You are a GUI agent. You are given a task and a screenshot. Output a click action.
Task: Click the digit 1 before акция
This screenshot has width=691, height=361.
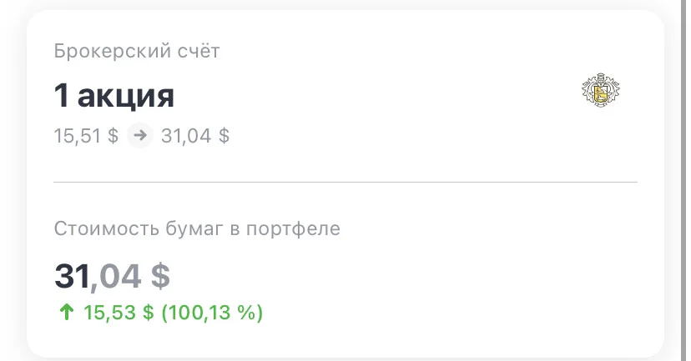click(x=61, y=96)
